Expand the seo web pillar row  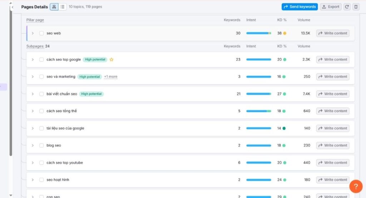coord(33,33)
